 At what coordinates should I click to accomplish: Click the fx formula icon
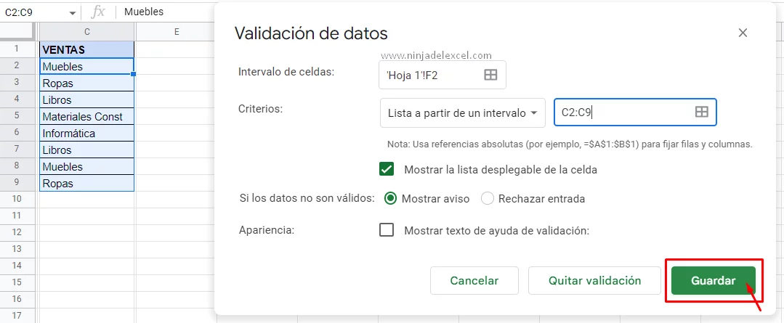click(98, 12)
